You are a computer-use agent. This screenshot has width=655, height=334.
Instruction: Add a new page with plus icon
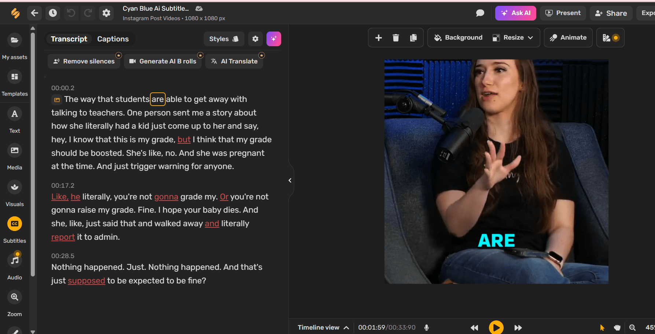(x=379, y=38)
